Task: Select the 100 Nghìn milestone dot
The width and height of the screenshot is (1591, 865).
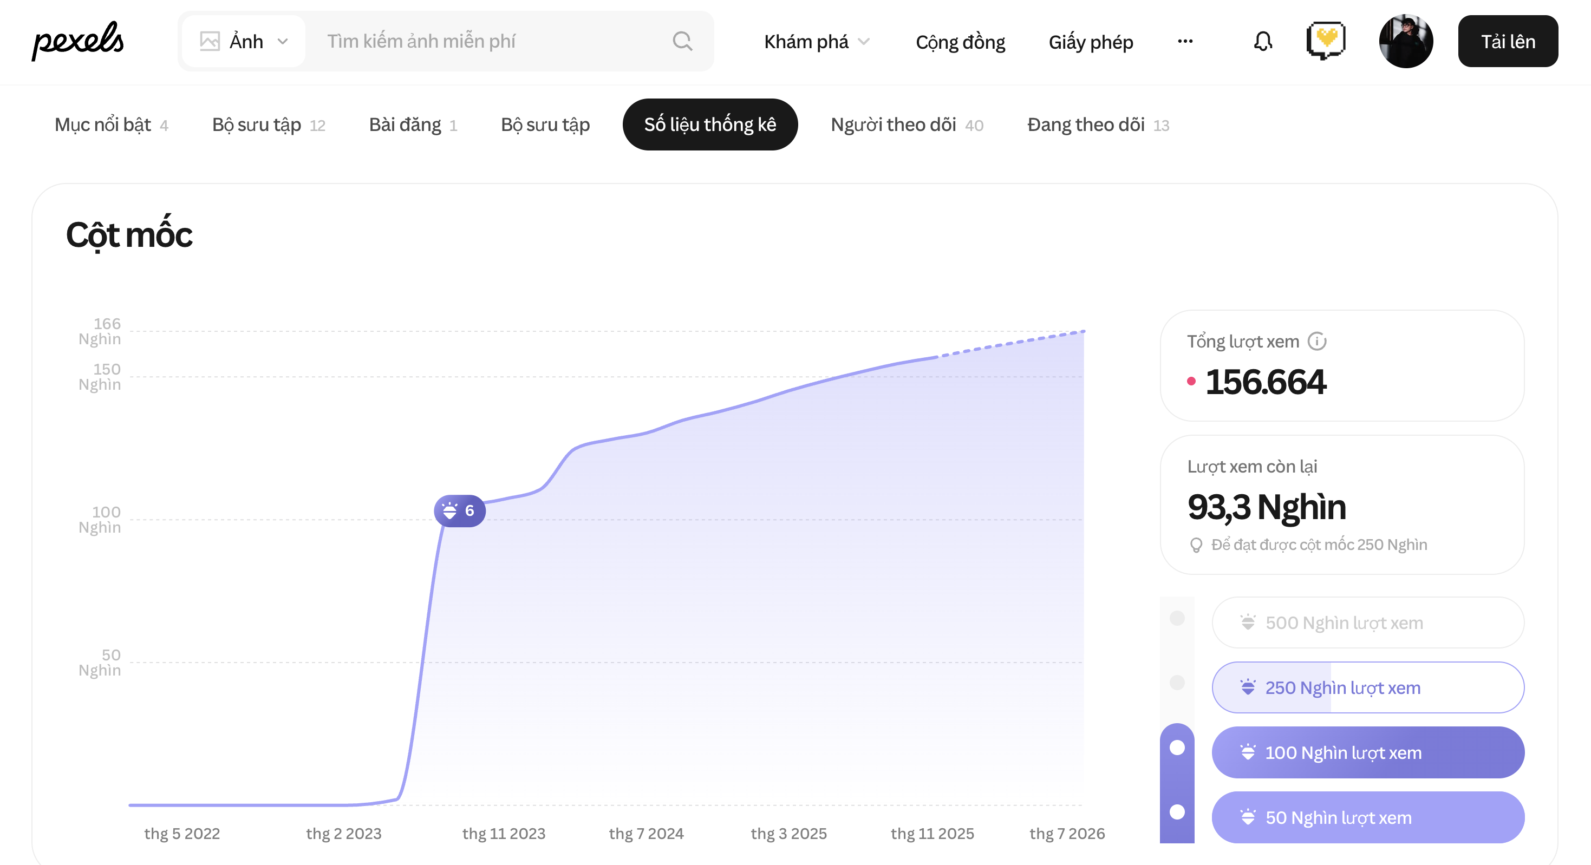Action: 1177,748
